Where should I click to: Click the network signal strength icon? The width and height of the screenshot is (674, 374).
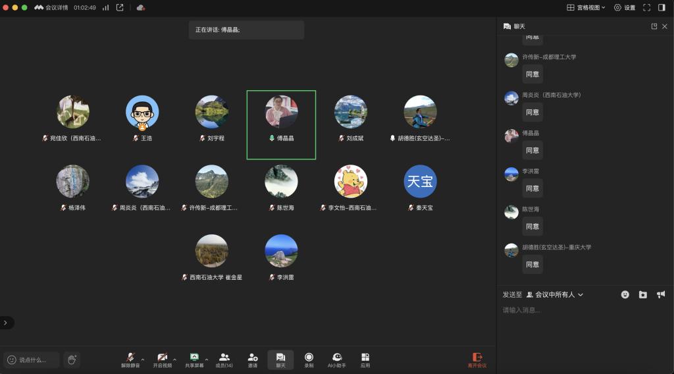coord(105,7)
